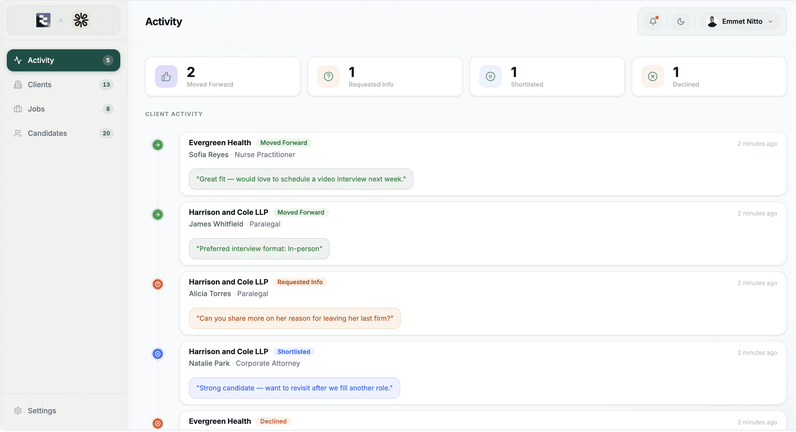Image resolution: width=796 pixels, height=432 pixels.
Task: Click the Declined status tag
Action: click(273, 422)
